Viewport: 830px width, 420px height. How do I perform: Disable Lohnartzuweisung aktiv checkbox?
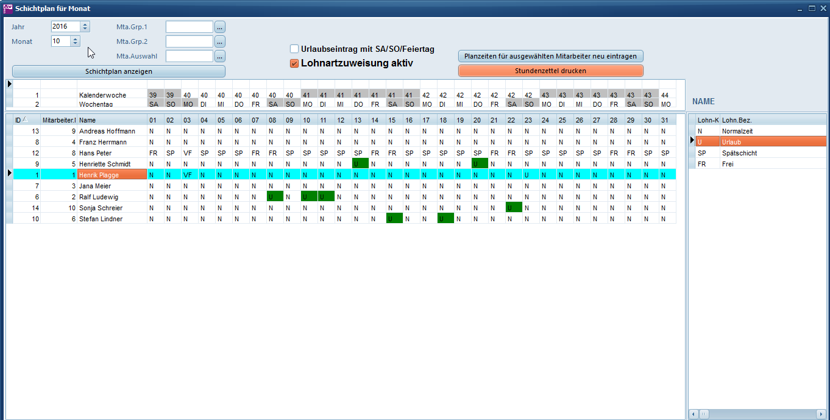(x=294, y=63)
